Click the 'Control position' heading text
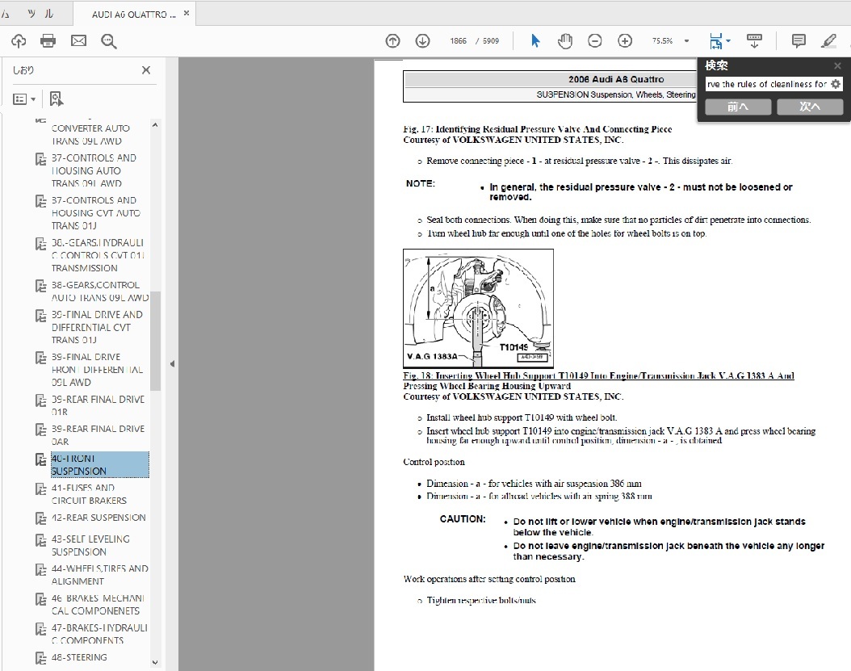Viewport: 851px width, 671px height. (x=434, y=462)
